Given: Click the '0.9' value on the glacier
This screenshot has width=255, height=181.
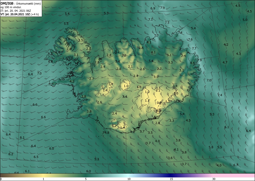Looking at the screenshot, I should [x=159, y=103].
